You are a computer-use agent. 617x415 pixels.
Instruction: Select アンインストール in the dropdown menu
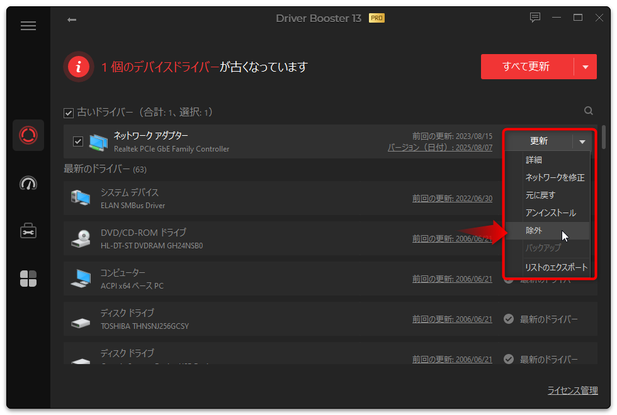[550, 213]
